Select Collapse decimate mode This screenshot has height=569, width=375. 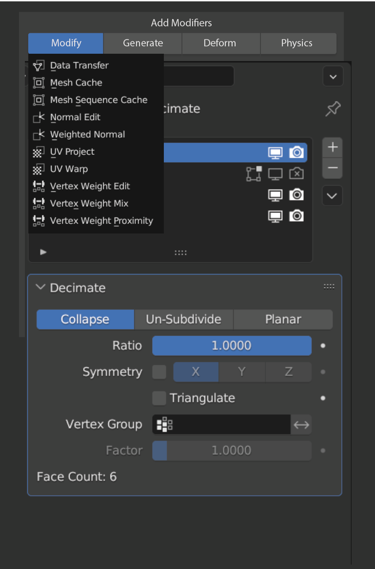(x=85, y=319)
